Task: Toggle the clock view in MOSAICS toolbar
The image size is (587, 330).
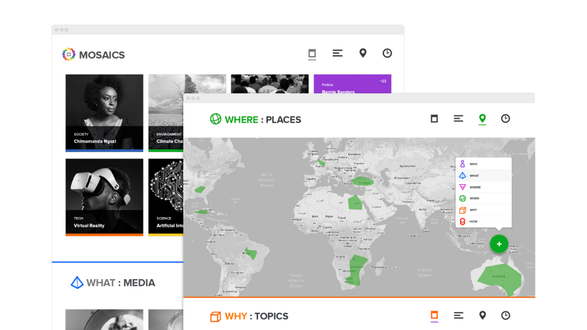Action: (388, 53)
